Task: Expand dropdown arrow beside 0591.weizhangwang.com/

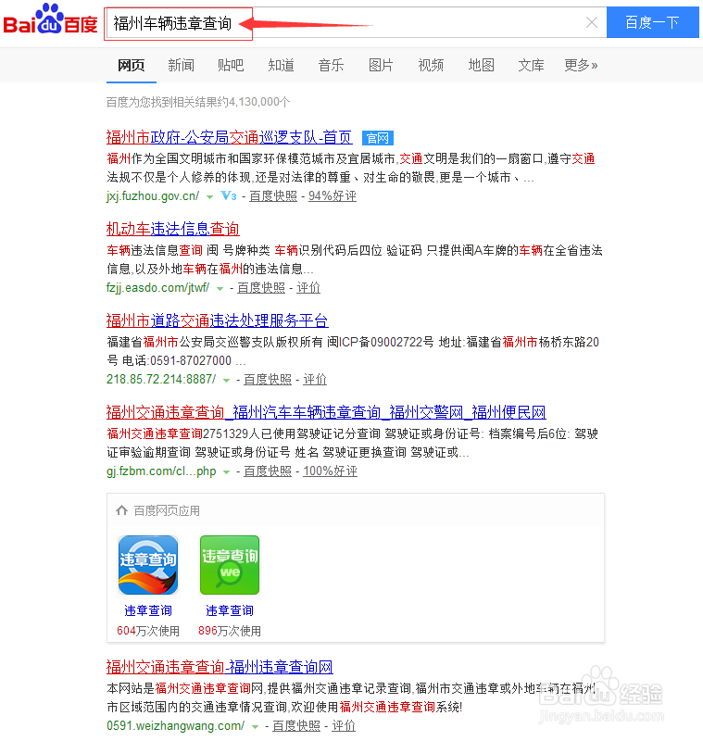Action: (x=255, y=726)
